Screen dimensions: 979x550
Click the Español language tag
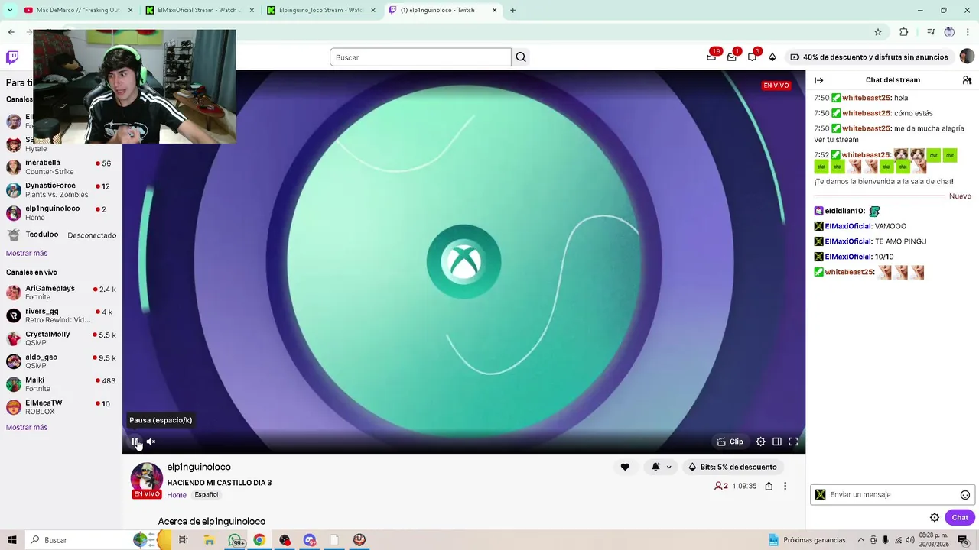click(207, 495)
